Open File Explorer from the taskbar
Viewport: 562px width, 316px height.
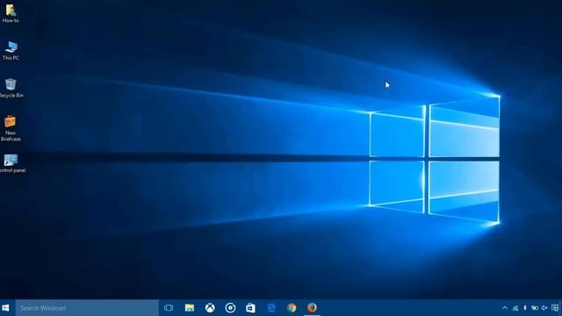tap(190, 308)
